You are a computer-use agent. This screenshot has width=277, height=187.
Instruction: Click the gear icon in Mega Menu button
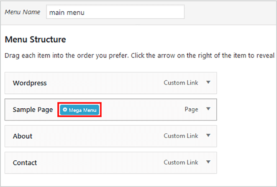[x=65, y=110]
